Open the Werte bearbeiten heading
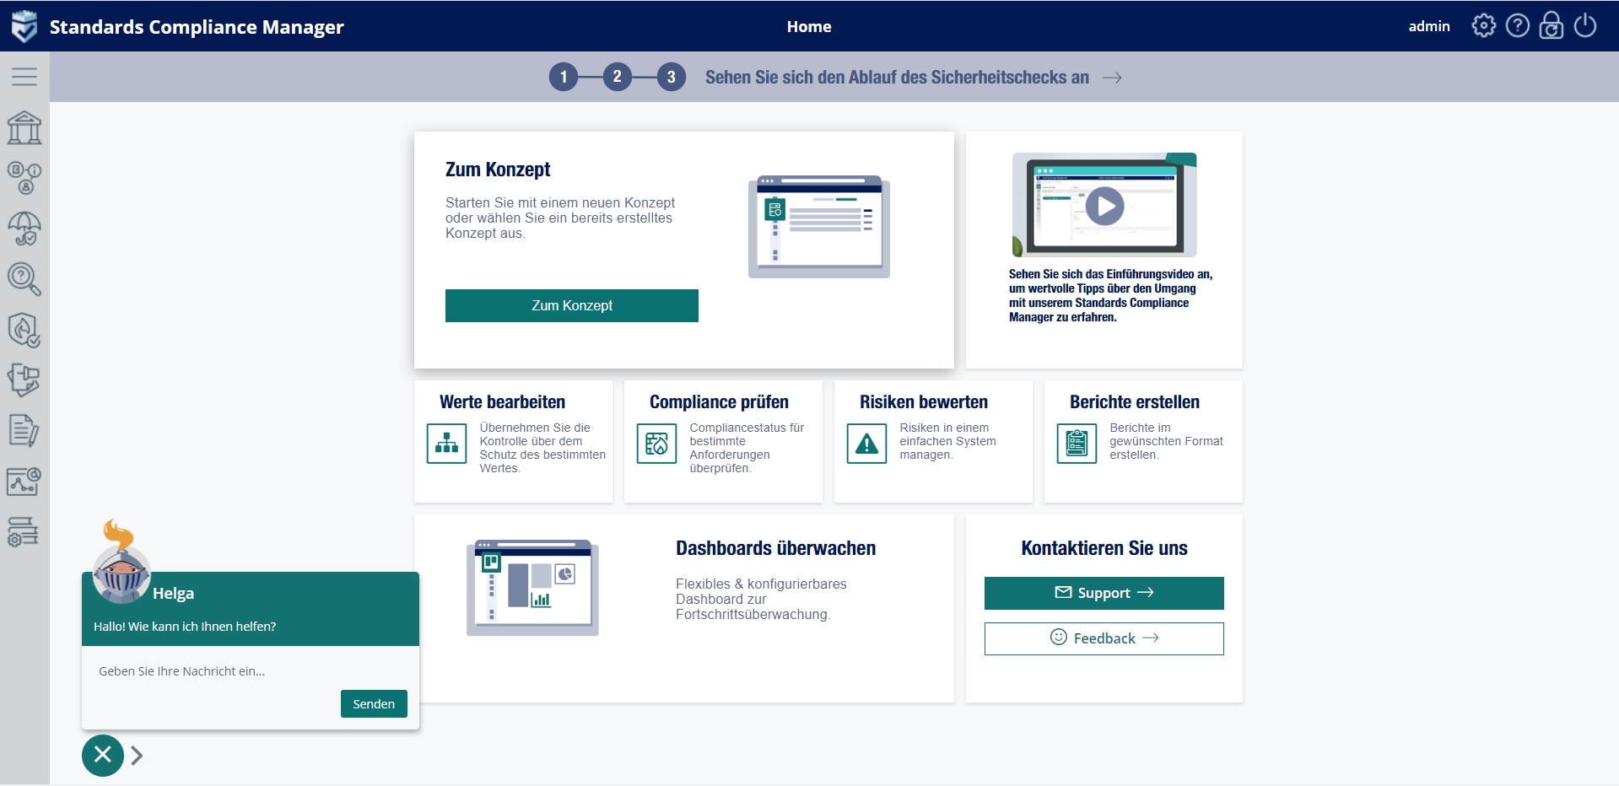The image size is (1619, 786). click(x=503, y=402)
